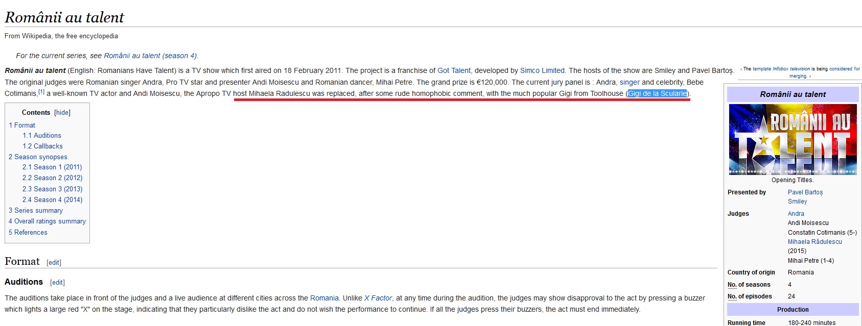Screen dimensions: 862x326
Task: Open the Template Infobox television link
Action: 781,69
